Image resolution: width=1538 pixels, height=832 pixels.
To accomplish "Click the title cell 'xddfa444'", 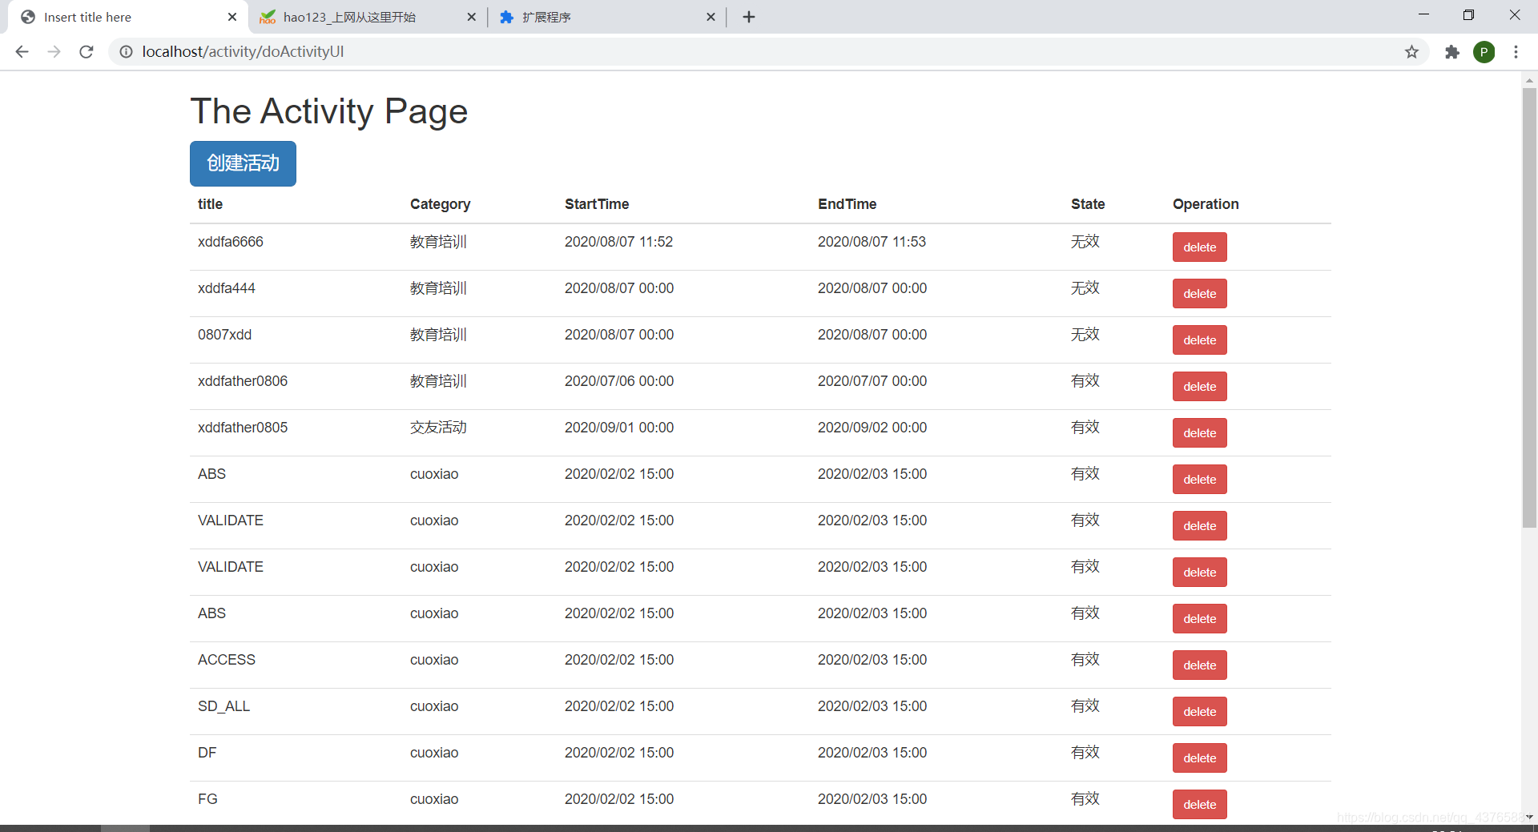I will 226,288.
